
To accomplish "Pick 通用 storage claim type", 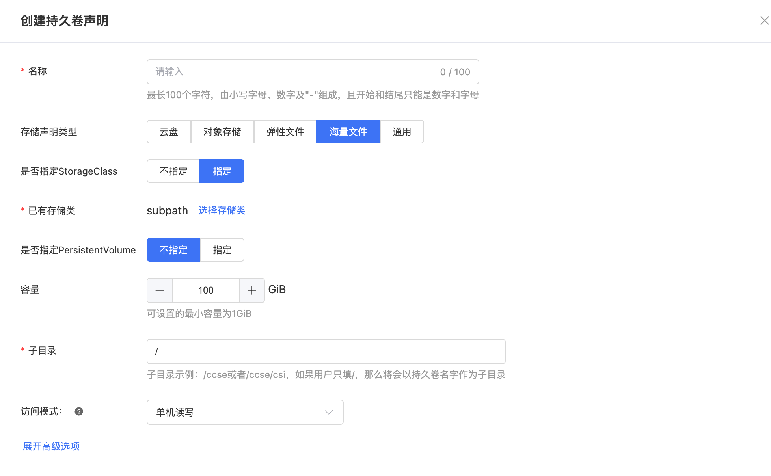I will 402,132.
